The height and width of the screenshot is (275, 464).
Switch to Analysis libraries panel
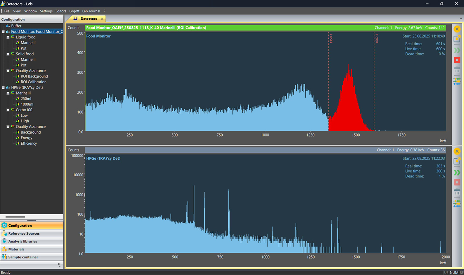23,241
